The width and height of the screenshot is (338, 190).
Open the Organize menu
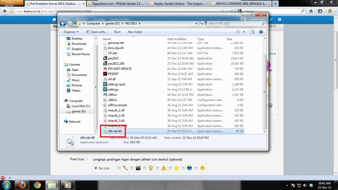(71, 32)
